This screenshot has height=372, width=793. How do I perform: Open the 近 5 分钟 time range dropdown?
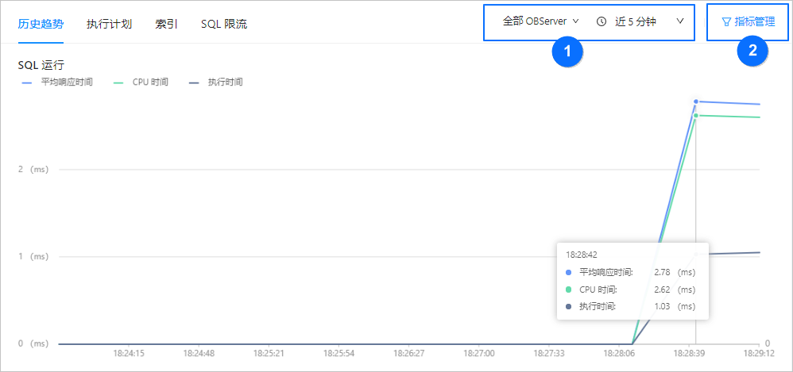(x=640, y=21)
